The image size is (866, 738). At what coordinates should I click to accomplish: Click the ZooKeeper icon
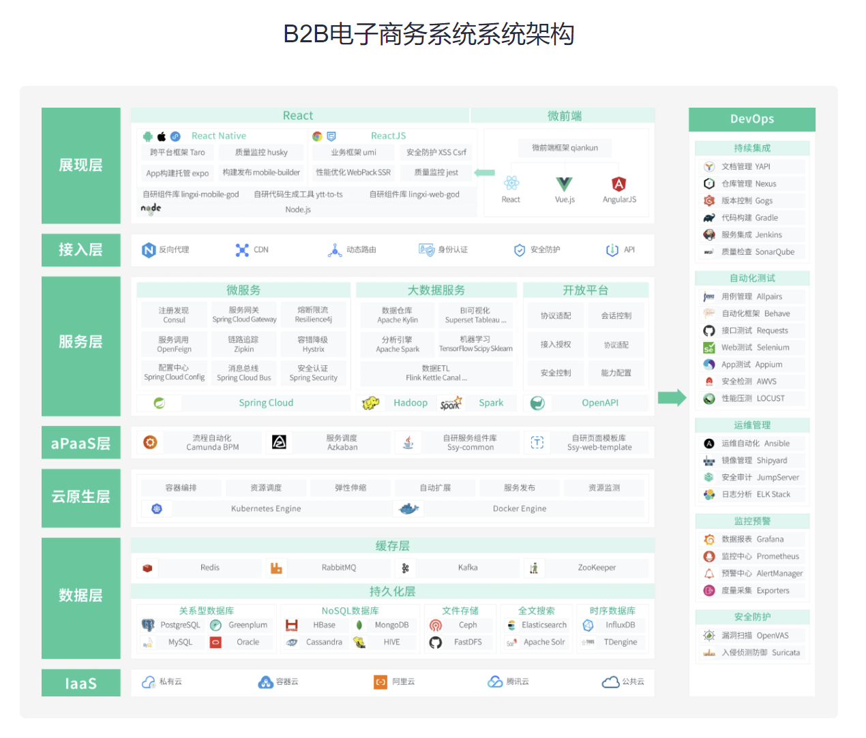click(x=534, y=568)
